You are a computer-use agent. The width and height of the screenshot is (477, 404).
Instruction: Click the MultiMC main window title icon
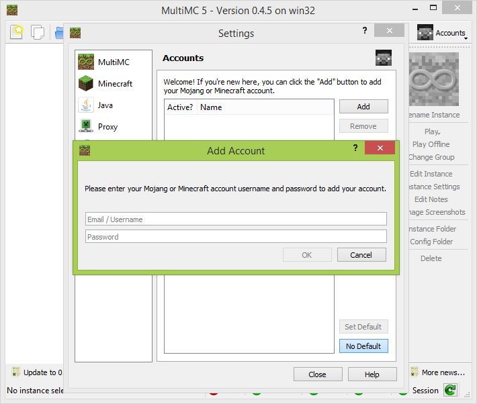(12, 10)
